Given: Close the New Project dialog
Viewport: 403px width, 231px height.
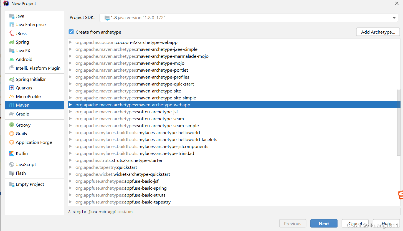Looking at the screenshot, I should click(x=397, y=3).
